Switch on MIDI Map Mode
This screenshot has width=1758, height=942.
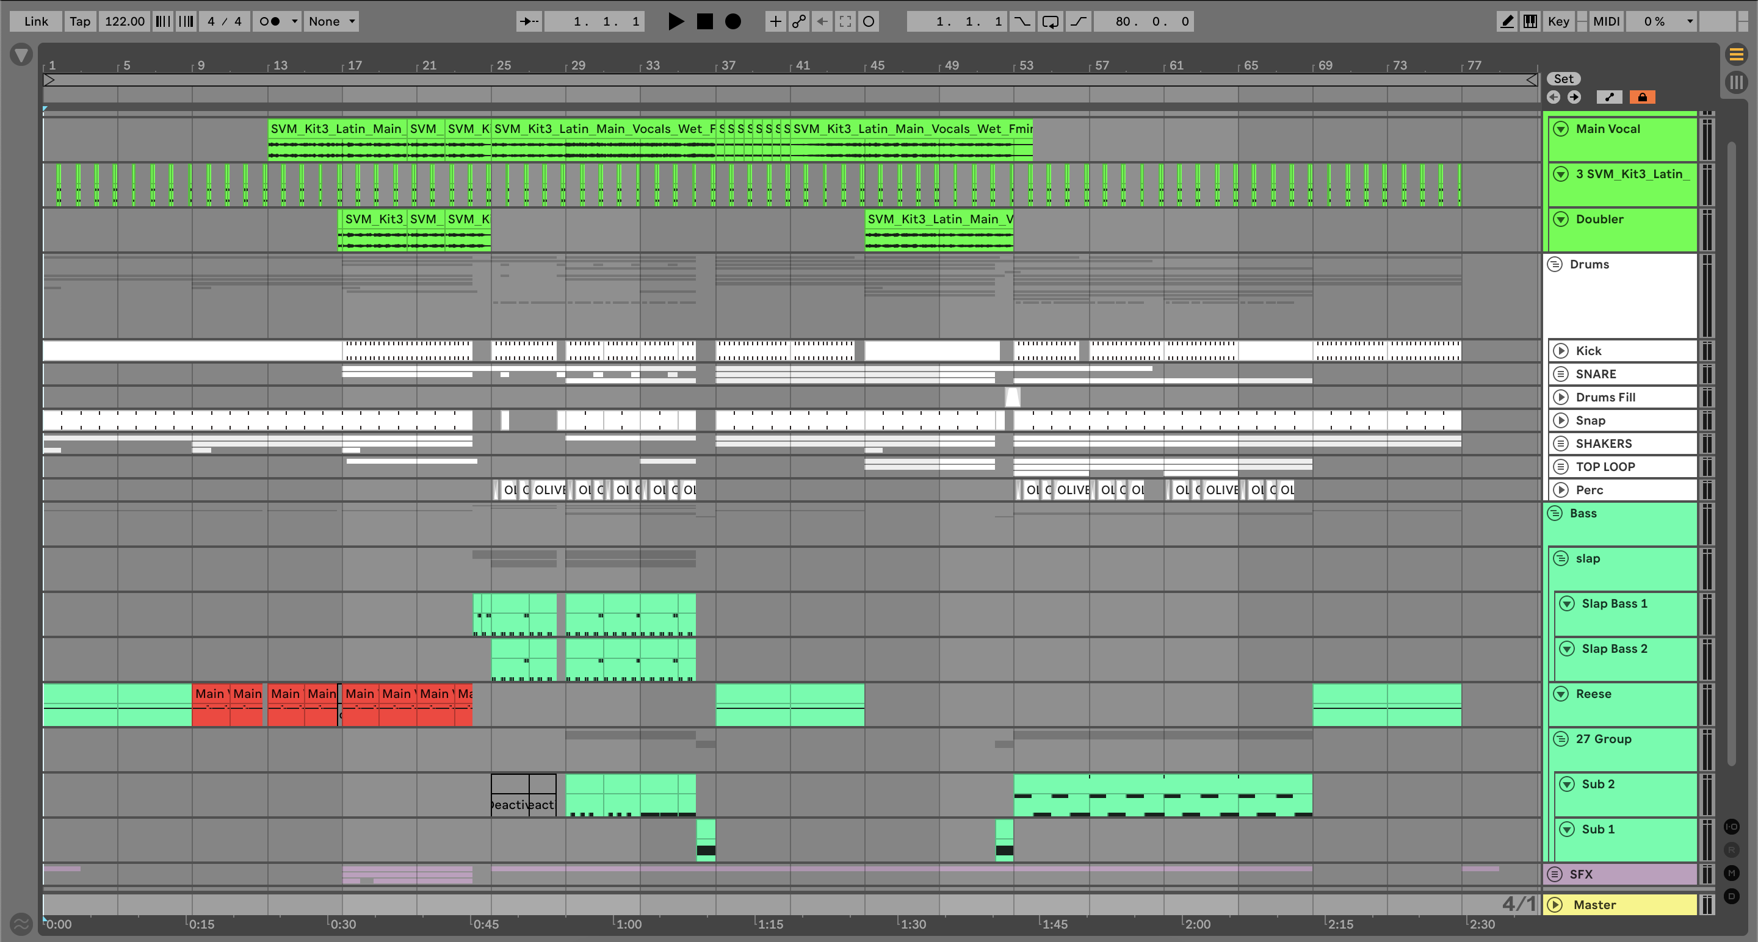tap(1606, 21)
